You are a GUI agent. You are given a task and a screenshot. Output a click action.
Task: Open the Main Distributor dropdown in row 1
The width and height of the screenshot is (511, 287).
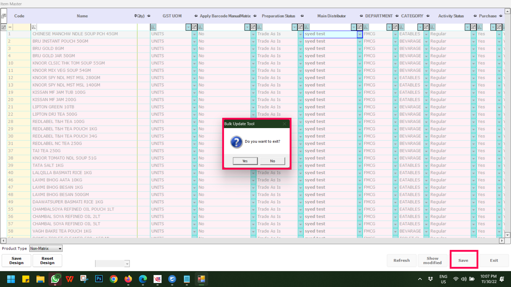(x=360, y=34)
